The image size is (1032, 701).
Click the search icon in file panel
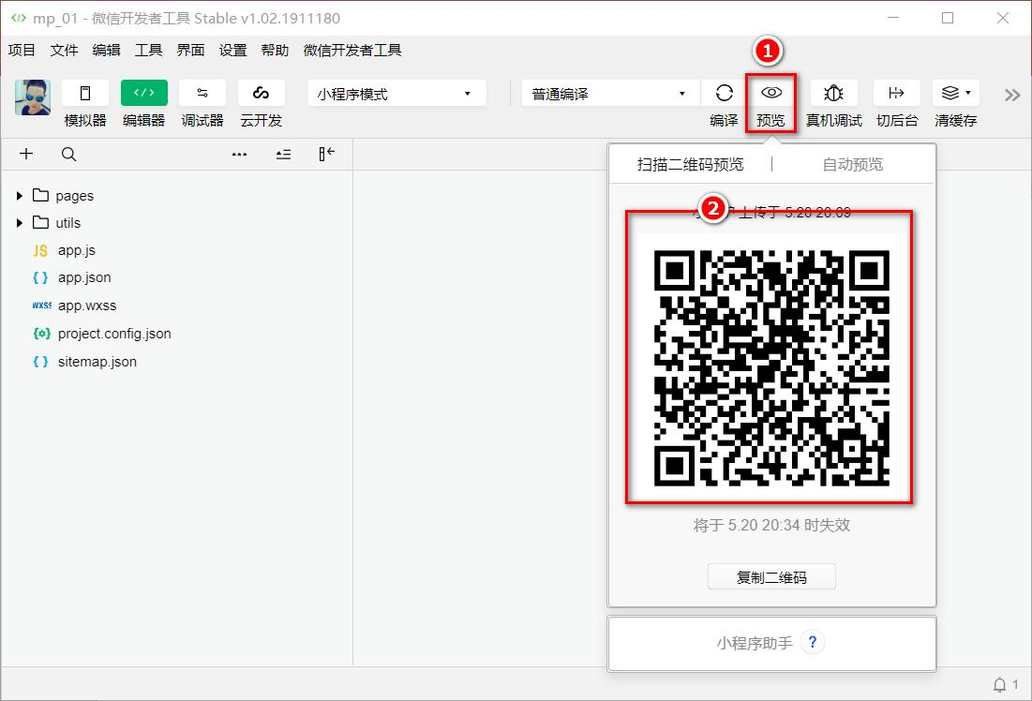click(x=68, y=155)
